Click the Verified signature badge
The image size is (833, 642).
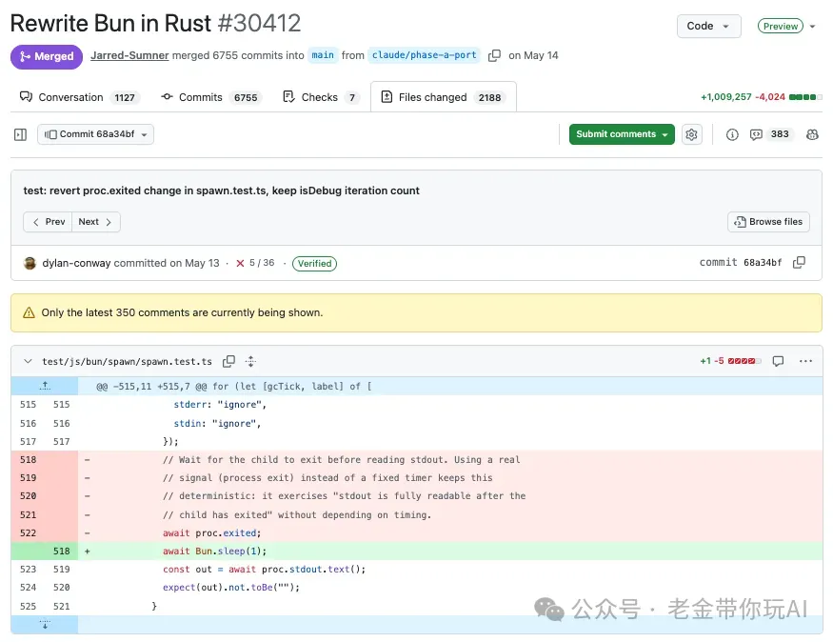coord(314,264)
